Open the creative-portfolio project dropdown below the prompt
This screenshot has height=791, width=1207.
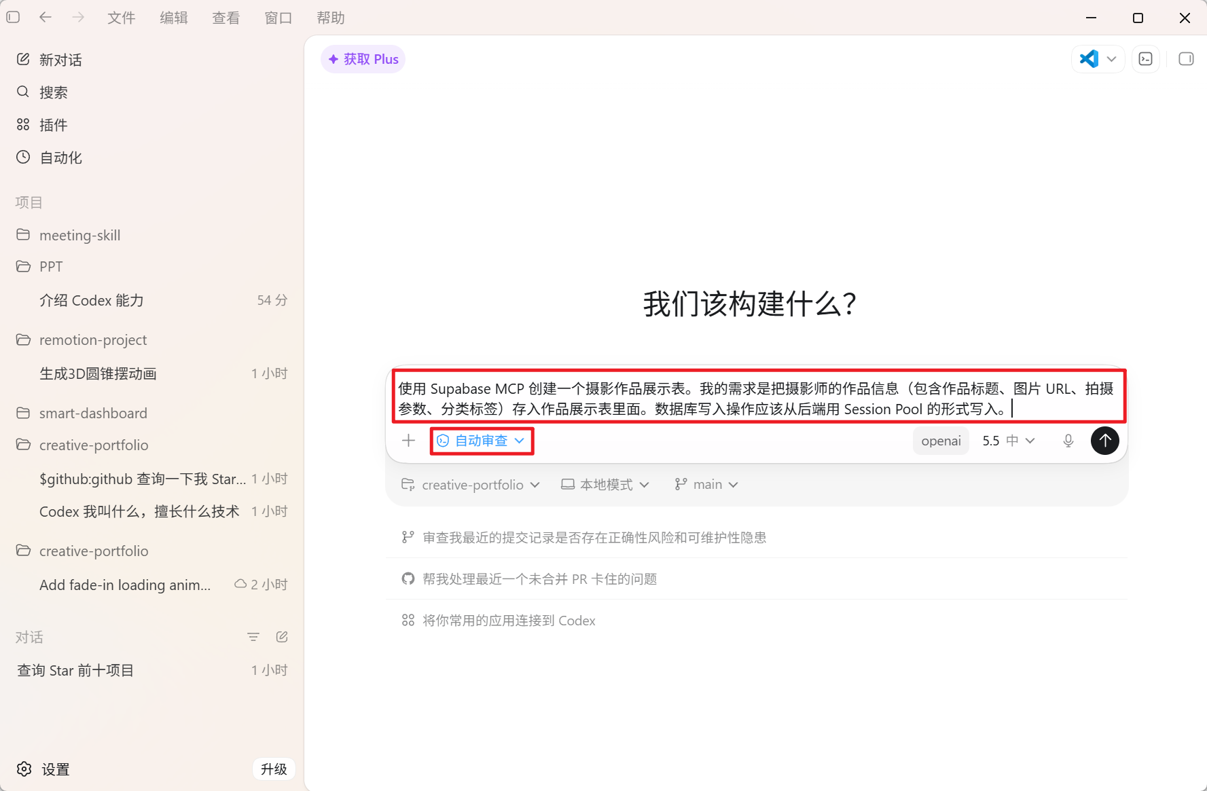click(x=471, y=485)
